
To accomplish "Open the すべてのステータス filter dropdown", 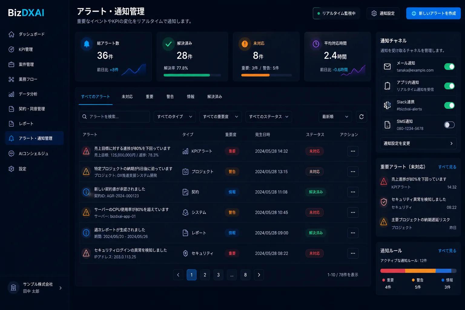I will coord(269,117).
